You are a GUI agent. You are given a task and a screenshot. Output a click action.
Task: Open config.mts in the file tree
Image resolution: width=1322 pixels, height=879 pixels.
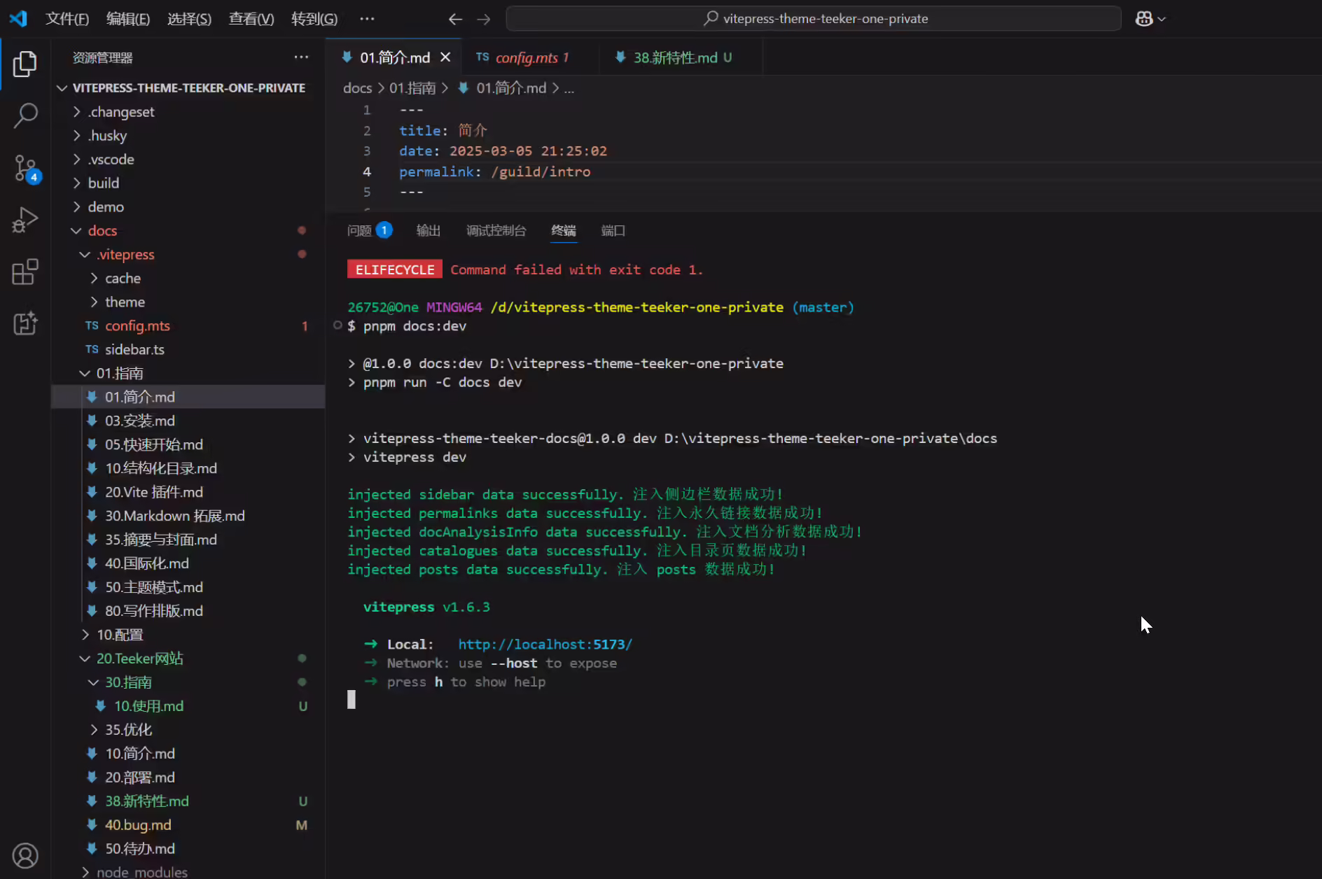188,325
